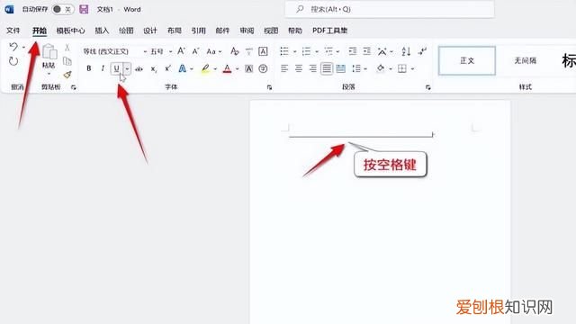Click the Paste clipboard icon
576x324 pixels.
pos(49,51)
